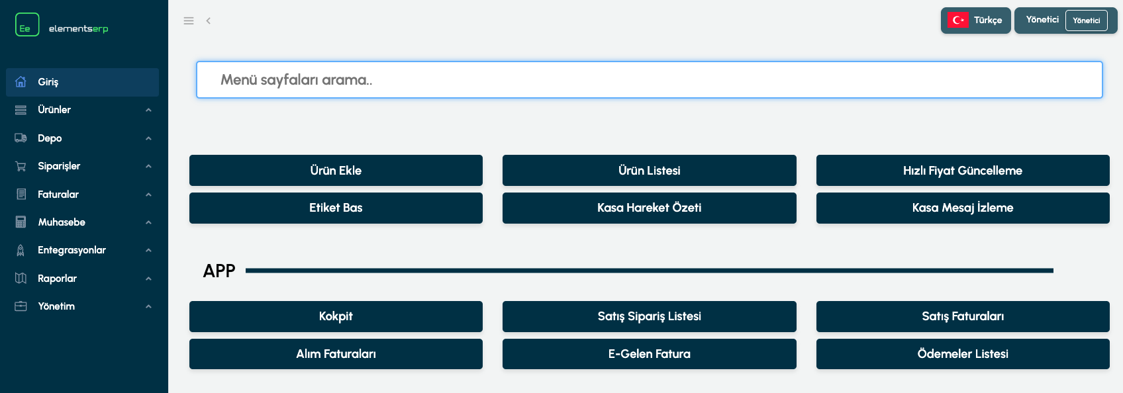
Task: Click the Raporlar map icon
Action: pyautogui.click(x=21, y=279)
